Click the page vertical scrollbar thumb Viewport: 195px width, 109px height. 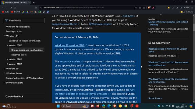(194, 27)
